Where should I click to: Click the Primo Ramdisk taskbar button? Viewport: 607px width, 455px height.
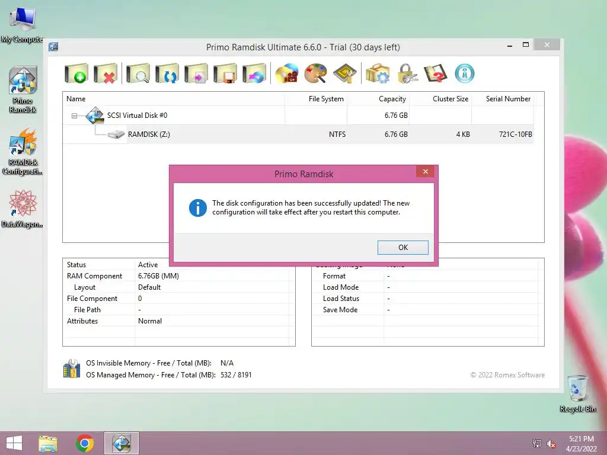point(121,443)
